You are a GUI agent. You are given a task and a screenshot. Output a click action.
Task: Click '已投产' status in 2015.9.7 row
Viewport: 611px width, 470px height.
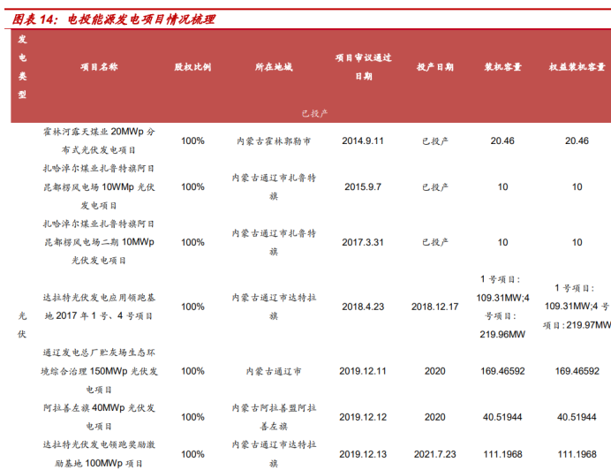click(x=435, y=187)
